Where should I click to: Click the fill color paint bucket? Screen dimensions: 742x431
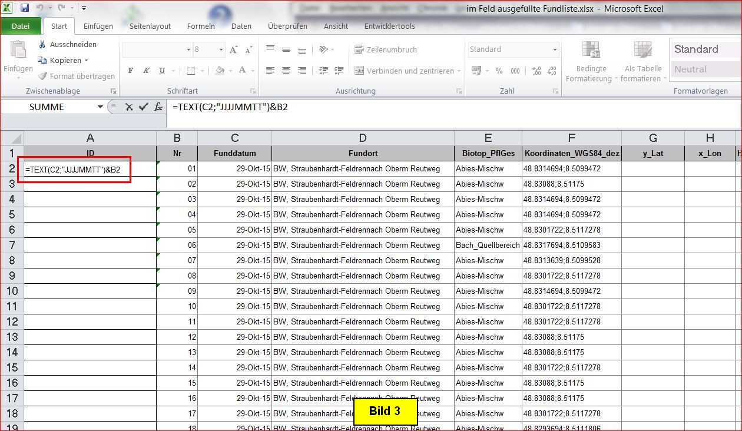(220, 71)
